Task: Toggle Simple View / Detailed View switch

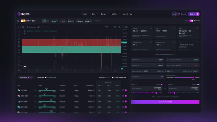Action: [46, 77]
